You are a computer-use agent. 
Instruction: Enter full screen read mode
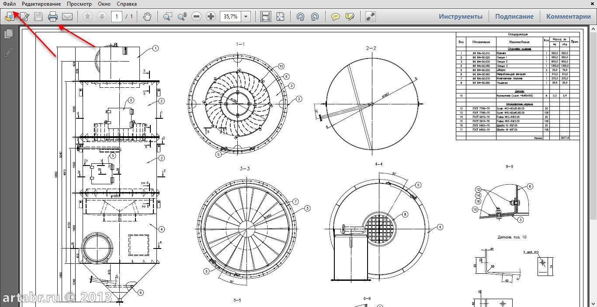coord(370,17)
